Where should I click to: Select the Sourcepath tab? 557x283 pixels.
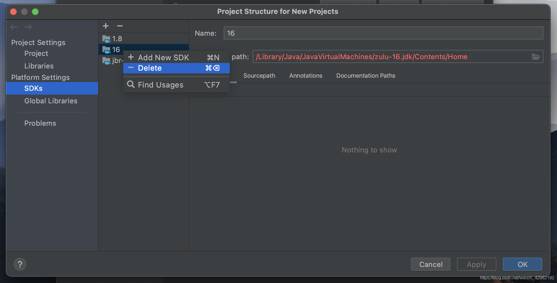(x=259, y=76)
